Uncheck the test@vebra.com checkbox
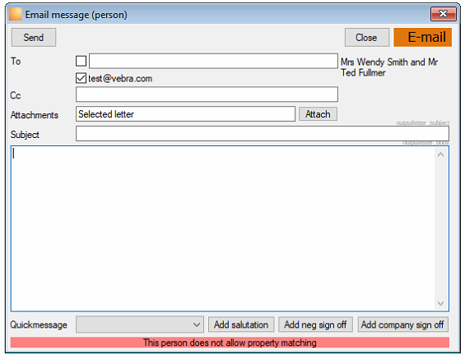The height and width of the screenshot is (359, 465). (x=81, y=78)
